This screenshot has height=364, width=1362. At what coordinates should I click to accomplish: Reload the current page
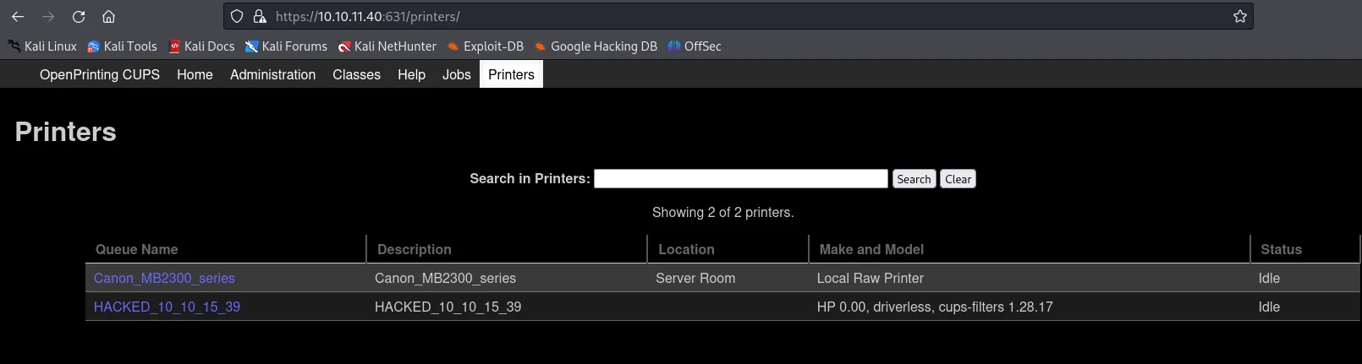(79, 16)
